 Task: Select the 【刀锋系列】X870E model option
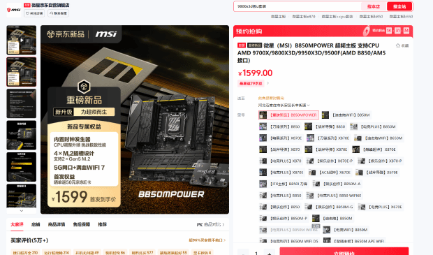click(328, 138)
